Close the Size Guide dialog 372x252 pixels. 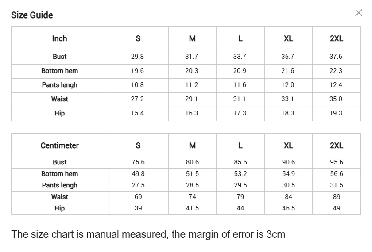359,13
